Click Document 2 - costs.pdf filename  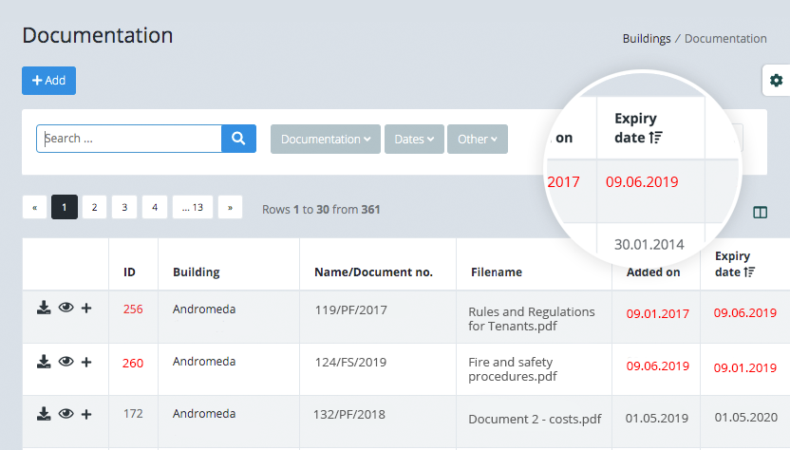(x=536, y=420)
